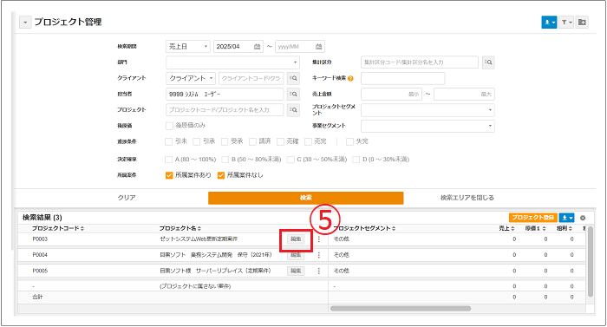Click the orange 検索 button
Image resolution: width=607 pixels, height=327 pixels.
[x=306, y=198]
